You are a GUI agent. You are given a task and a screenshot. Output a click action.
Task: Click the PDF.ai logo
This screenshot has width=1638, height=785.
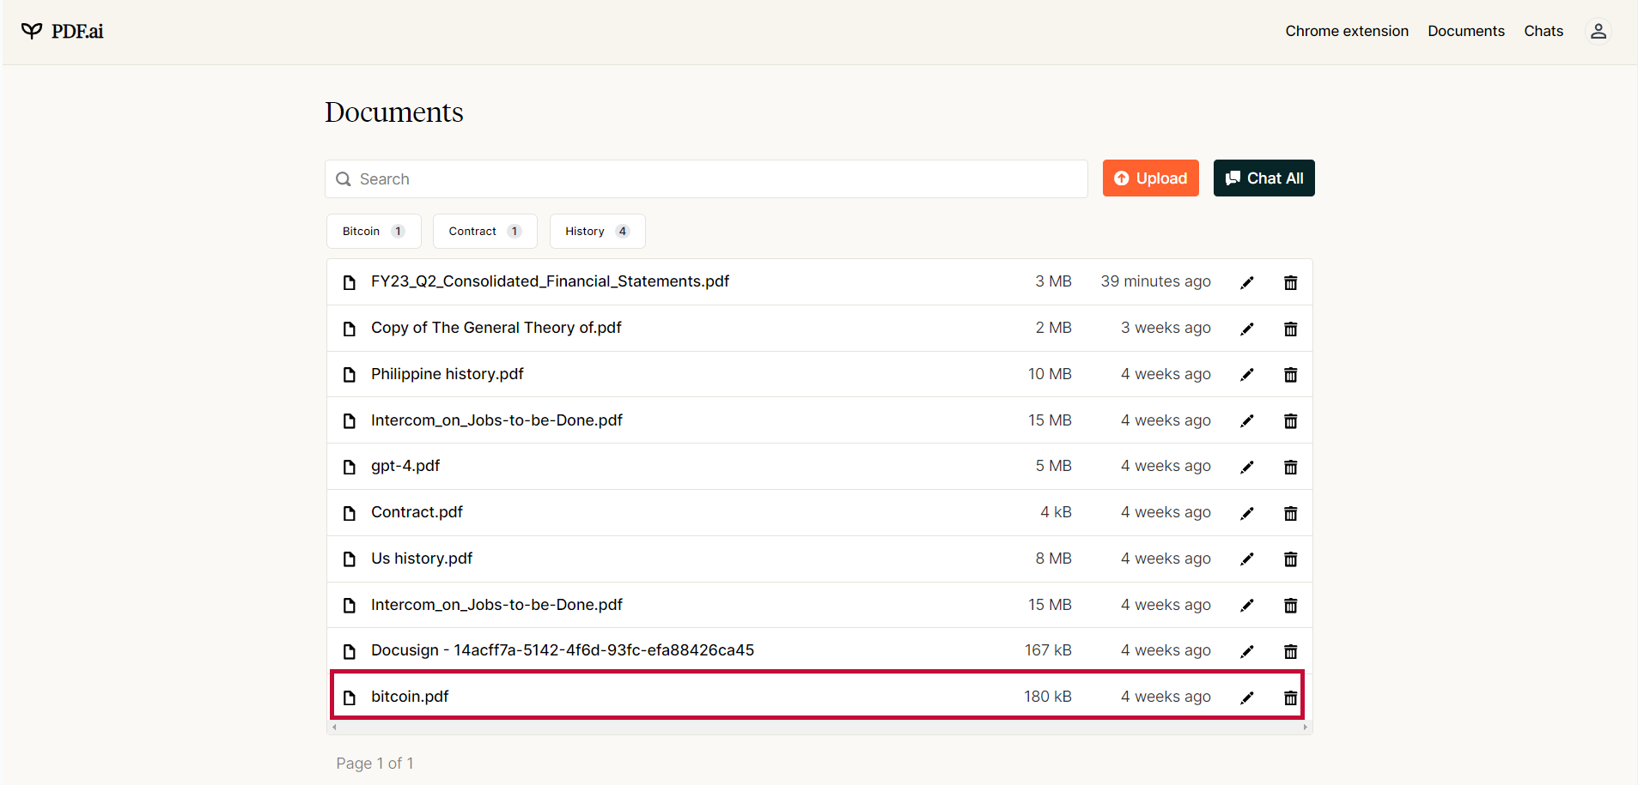[63, 32]
